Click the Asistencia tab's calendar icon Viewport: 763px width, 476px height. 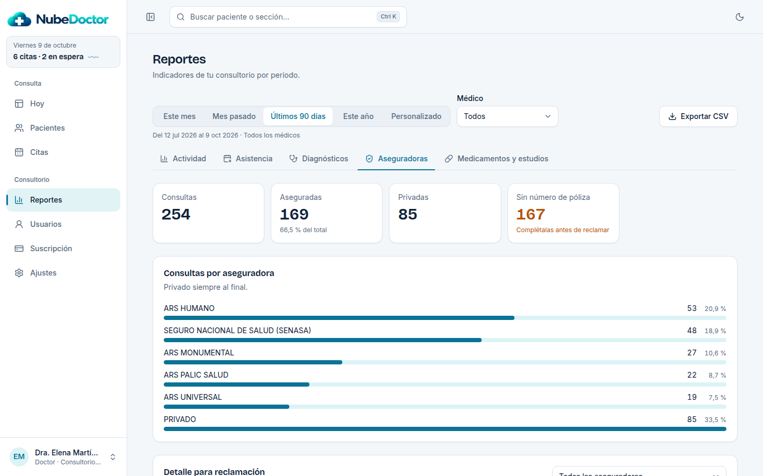(x=227, y=159)
